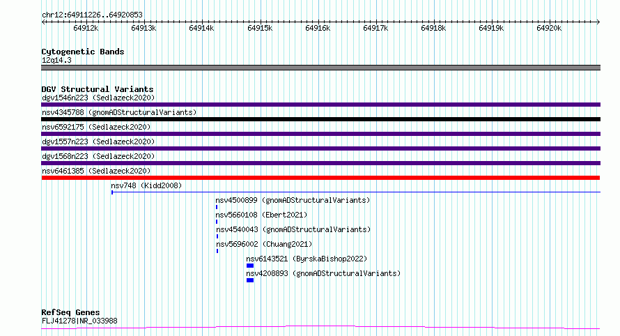Click the purple bar below dgv1568n223
The height and width of the screenshot is (336, 620).
(320, 163)
